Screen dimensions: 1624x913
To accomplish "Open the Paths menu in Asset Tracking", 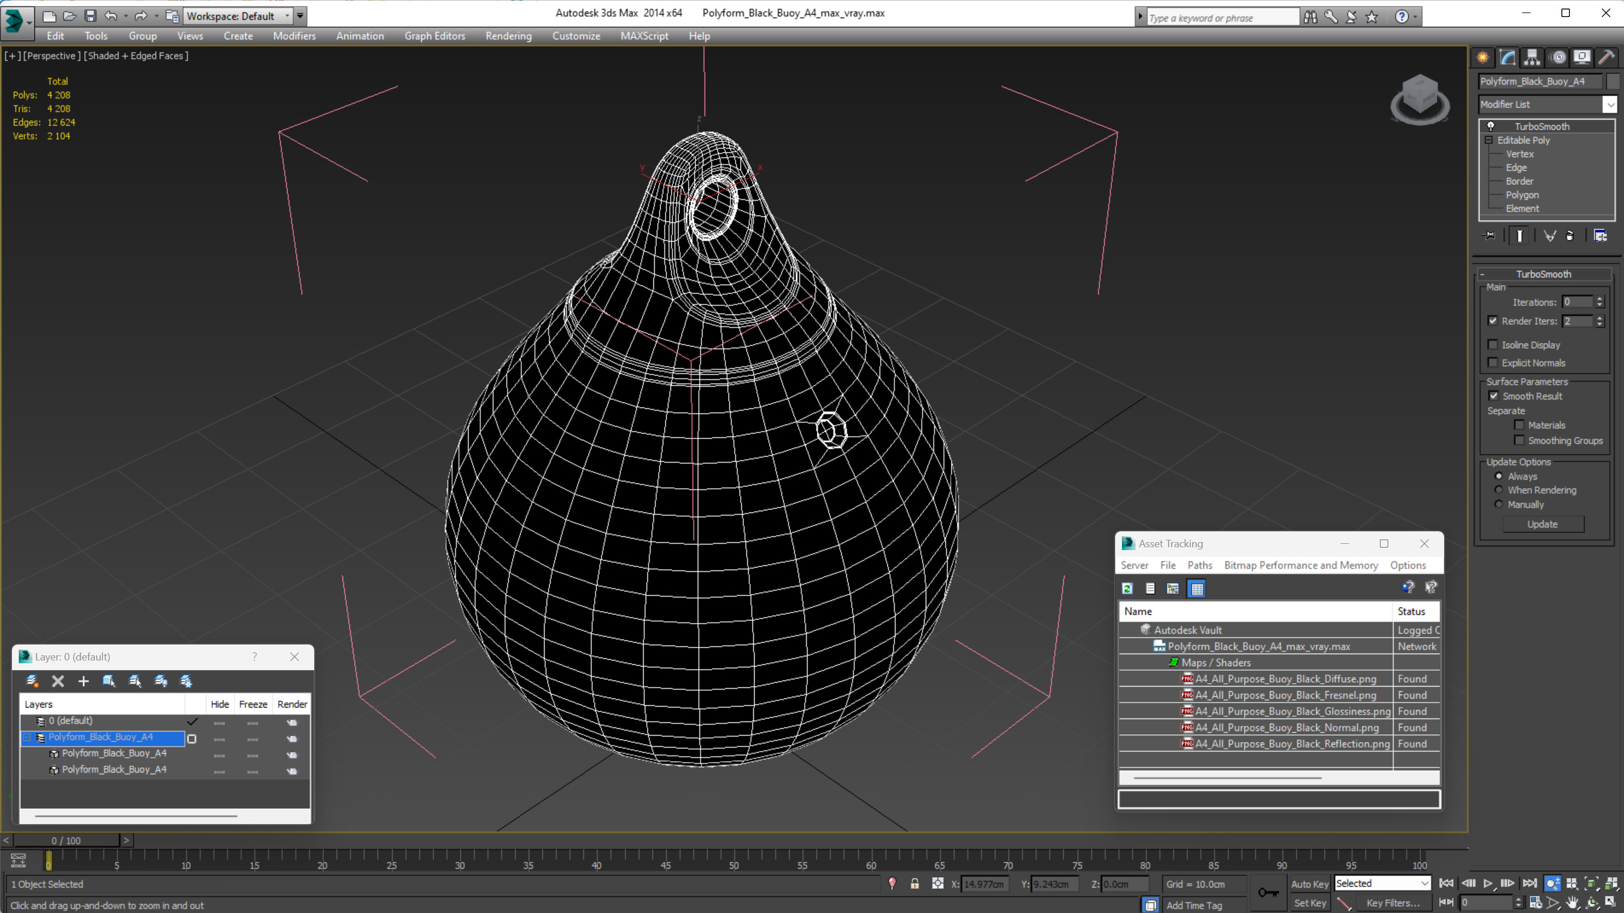I will coord(1199,565).
